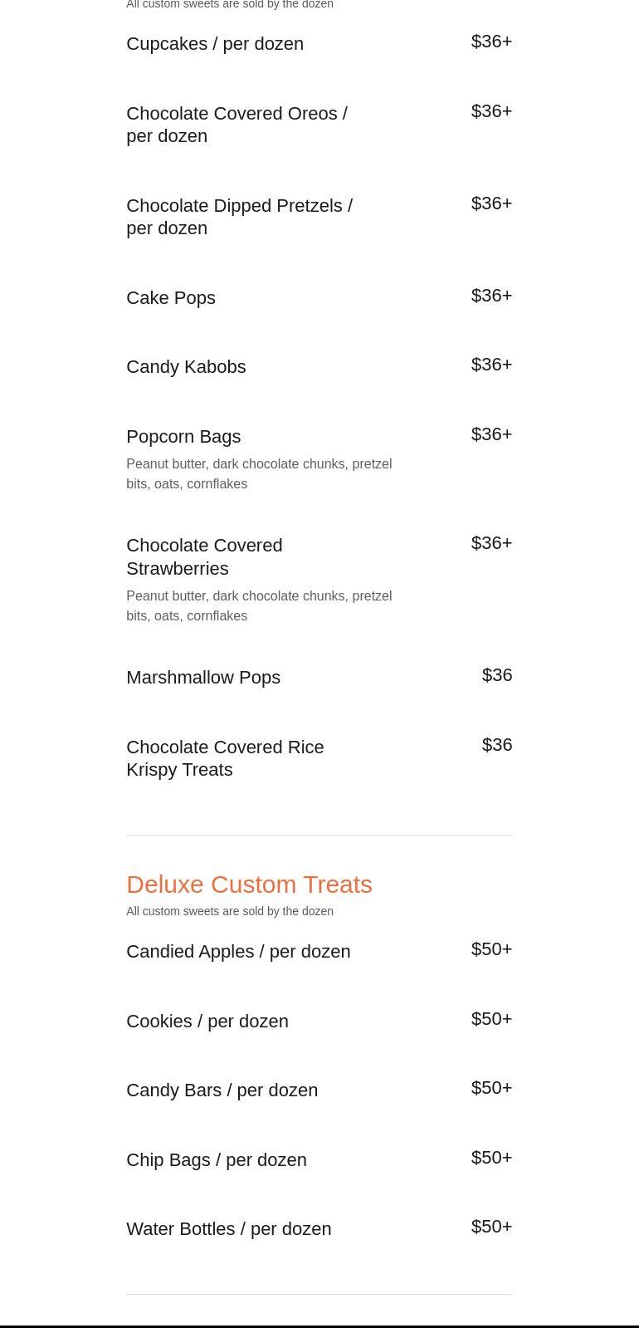The image size is (639, 1328).
Task: Click the Deluxe Custom Treats heading
Action: click(249, 885)
